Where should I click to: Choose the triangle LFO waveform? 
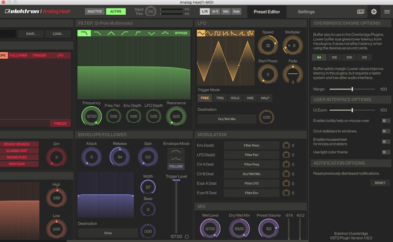(200, 33)
